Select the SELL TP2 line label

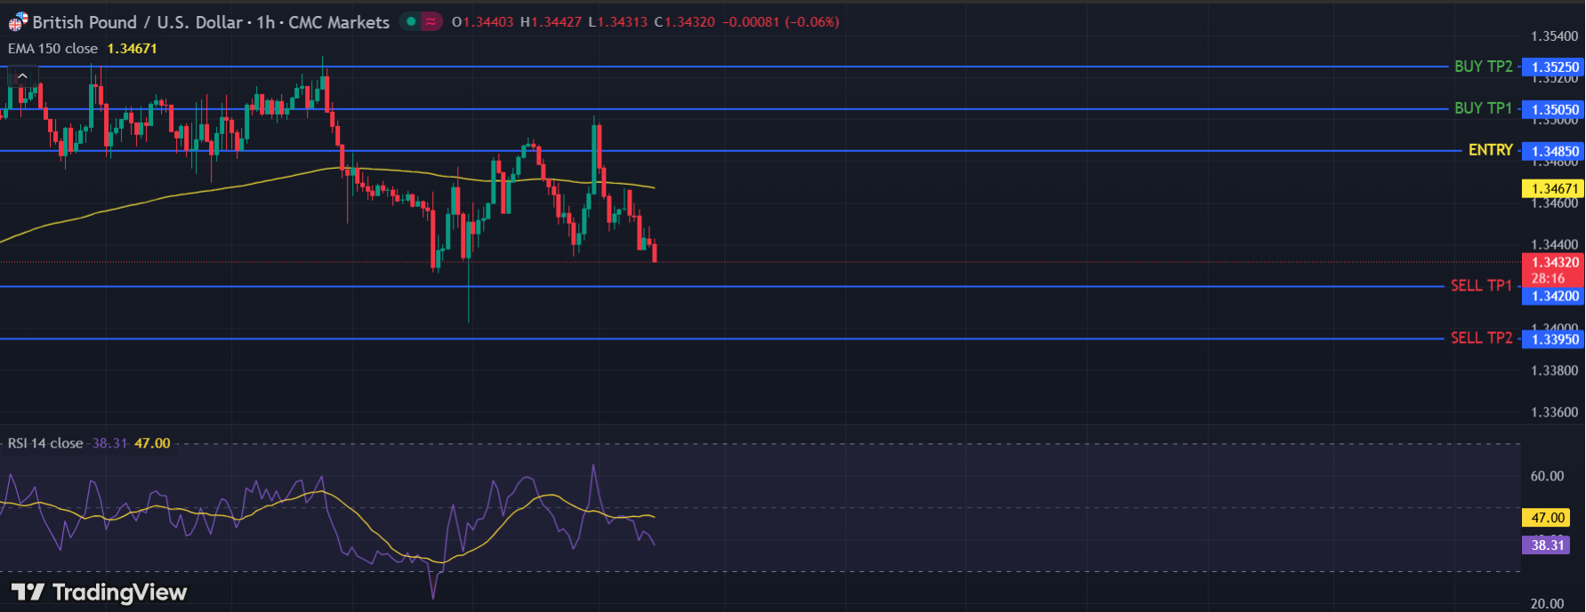(x=1481, y=338)
